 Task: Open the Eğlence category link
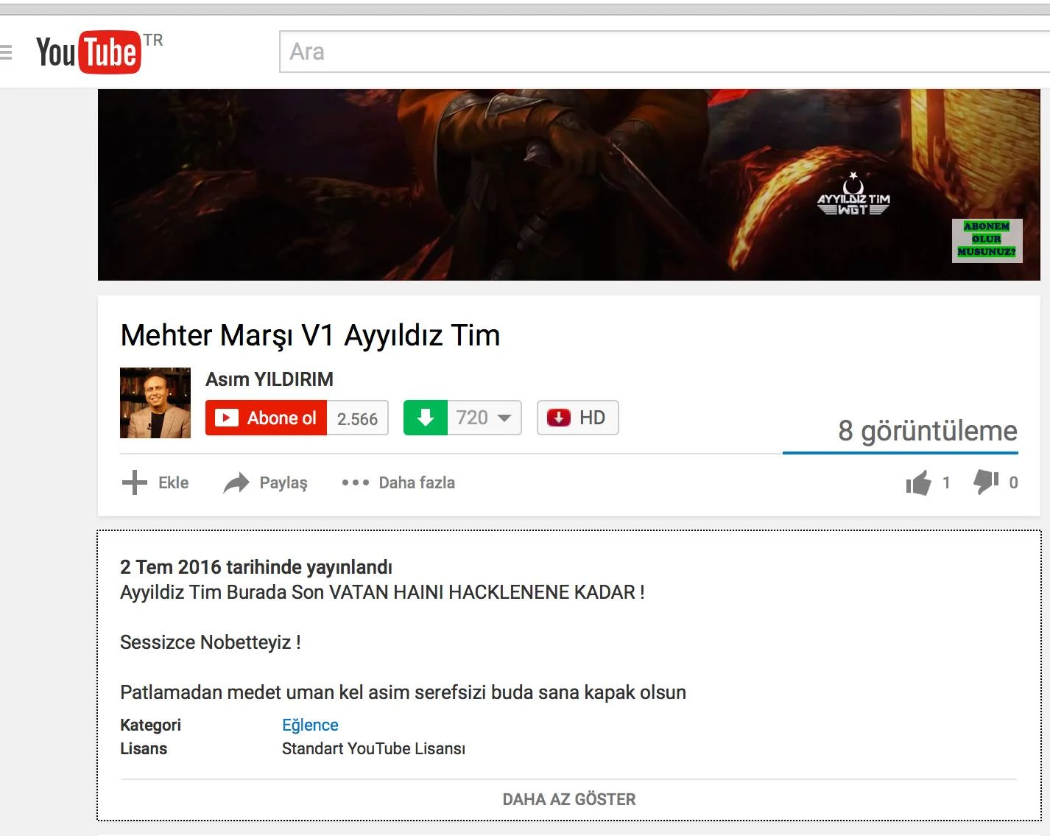pos(310,725)
